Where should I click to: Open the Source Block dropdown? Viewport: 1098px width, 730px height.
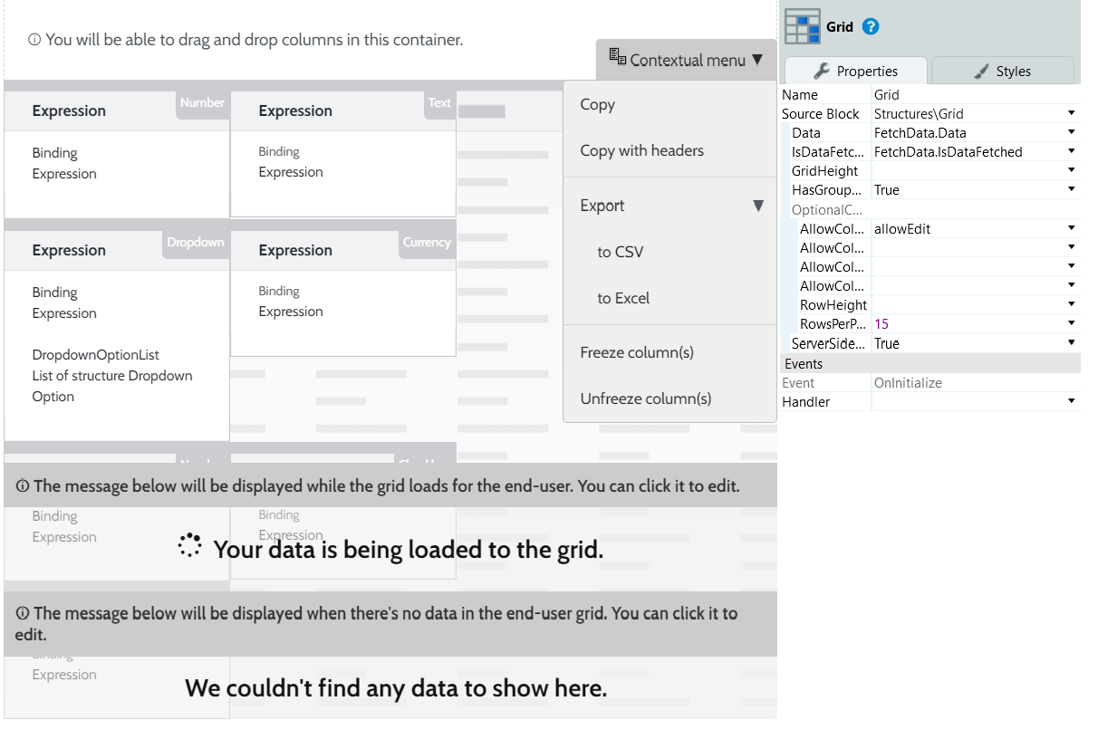[1071, 114]
